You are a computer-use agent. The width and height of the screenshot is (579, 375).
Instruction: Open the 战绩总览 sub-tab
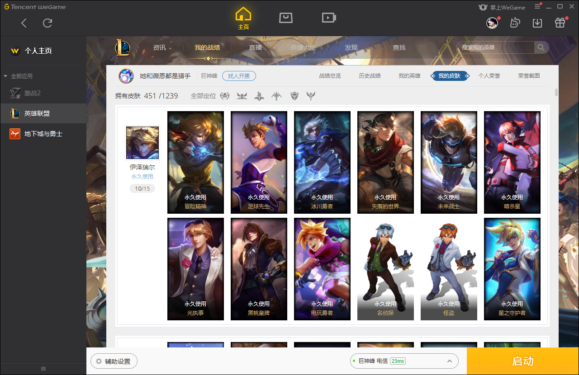click(330, 76)
